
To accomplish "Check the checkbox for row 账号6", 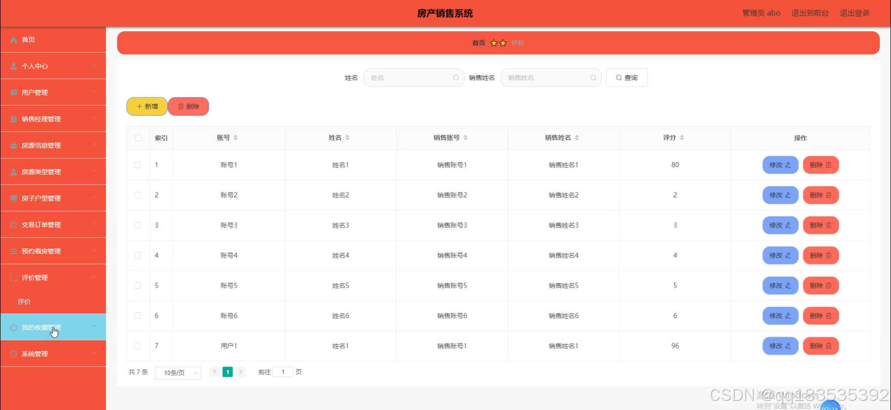I will coord(138,316).
